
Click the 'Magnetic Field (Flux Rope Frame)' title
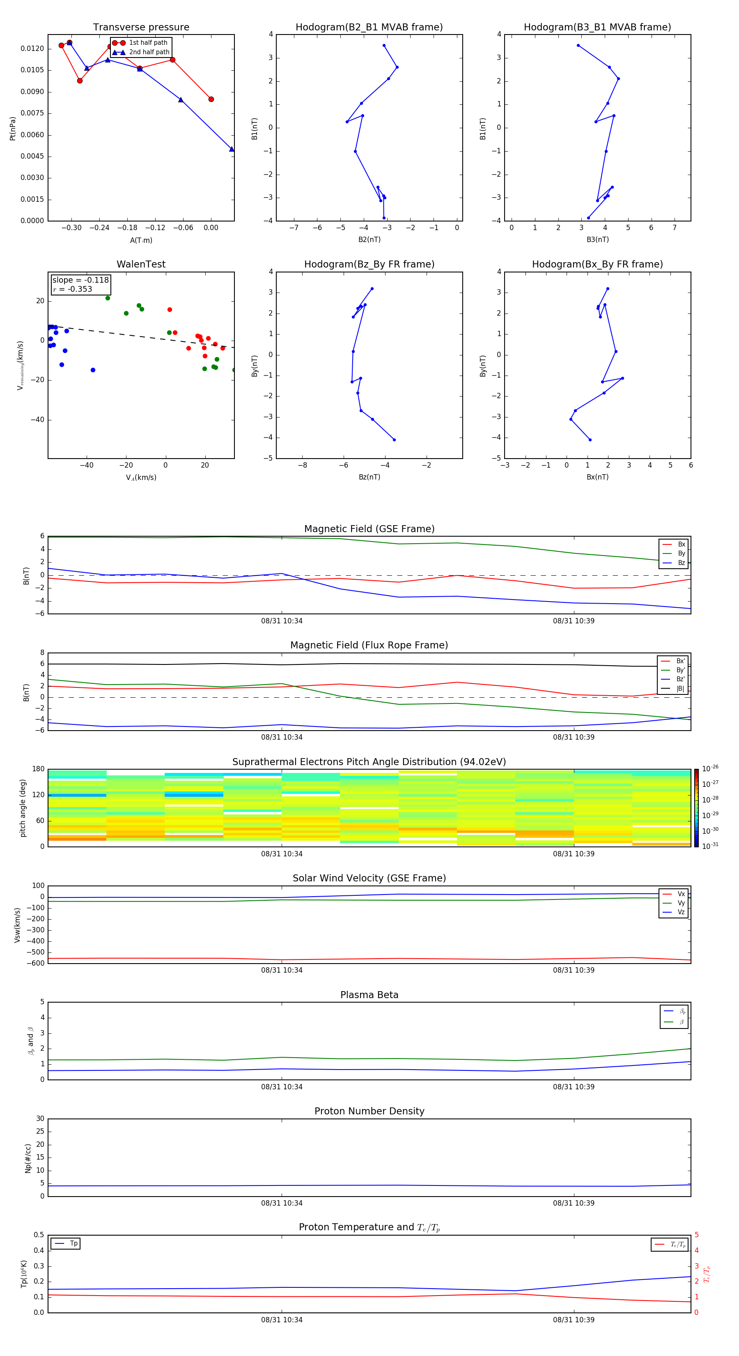[369, 646]
